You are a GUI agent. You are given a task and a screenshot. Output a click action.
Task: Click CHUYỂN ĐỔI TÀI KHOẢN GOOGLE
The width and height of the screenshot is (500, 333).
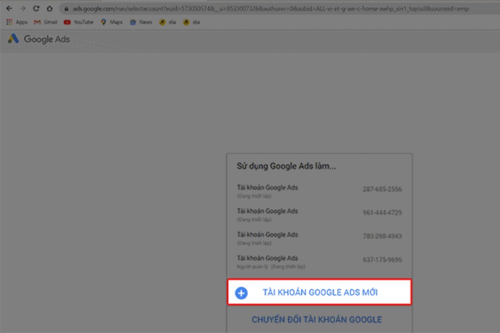tap(317, 320)
